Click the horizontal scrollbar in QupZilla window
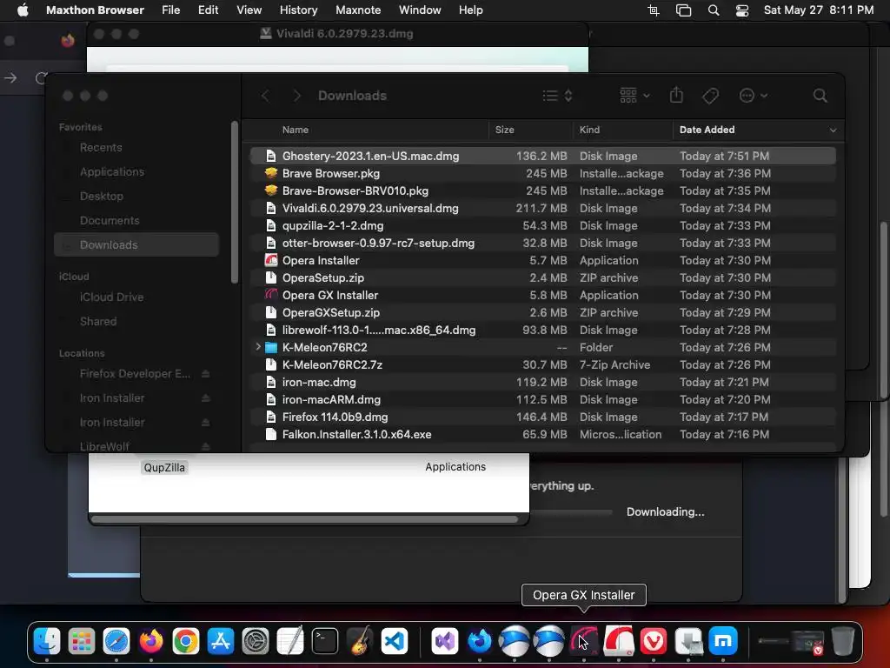890x668 pixels. tap(304, 518)
